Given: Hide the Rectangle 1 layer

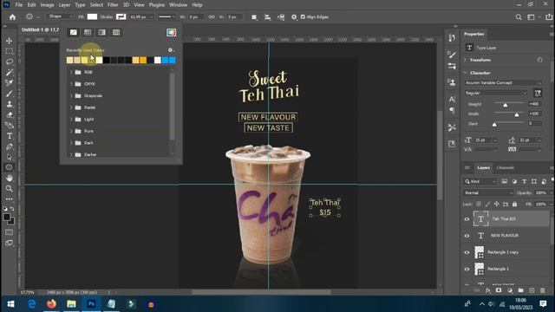Looking at the screenshot, I should click(x=467, y=270).
